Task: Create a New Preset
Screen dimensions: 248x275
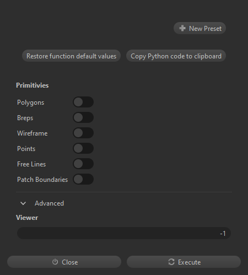Action: tap(200, 28)
